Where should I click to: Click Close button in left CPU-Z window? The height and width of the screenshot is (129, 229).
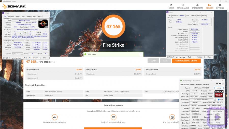(45, 58)
